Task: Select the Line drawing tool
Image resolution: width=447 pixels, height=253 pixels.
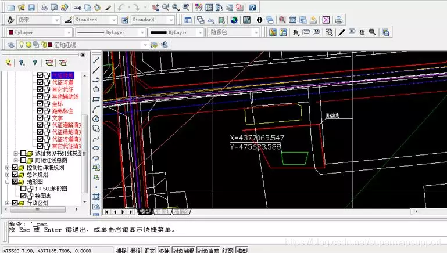Action: tap(96, 60)
